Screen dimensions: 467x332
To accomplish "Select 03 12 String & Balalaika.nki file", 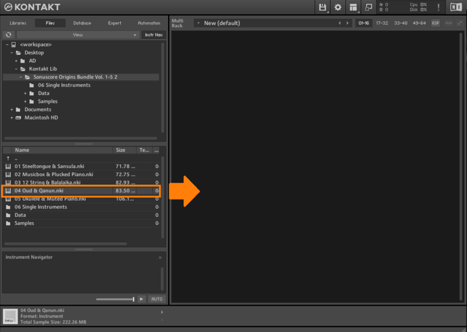I will (x=82, y=183).
